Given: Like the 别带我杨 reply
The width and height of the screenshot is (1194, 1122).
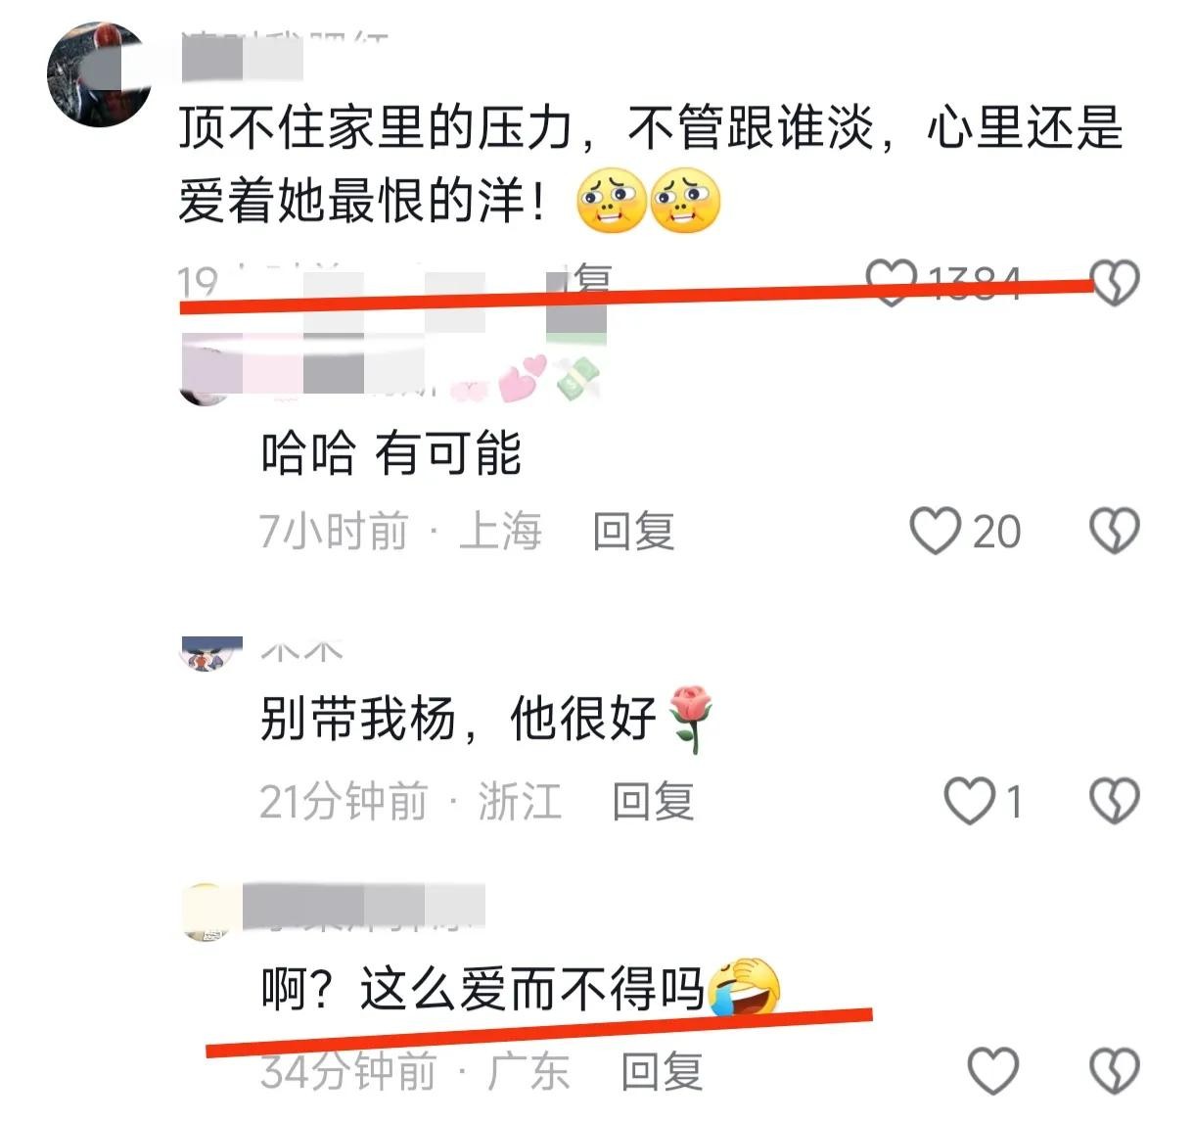Looking at the screenshot, I should point(969,802).
